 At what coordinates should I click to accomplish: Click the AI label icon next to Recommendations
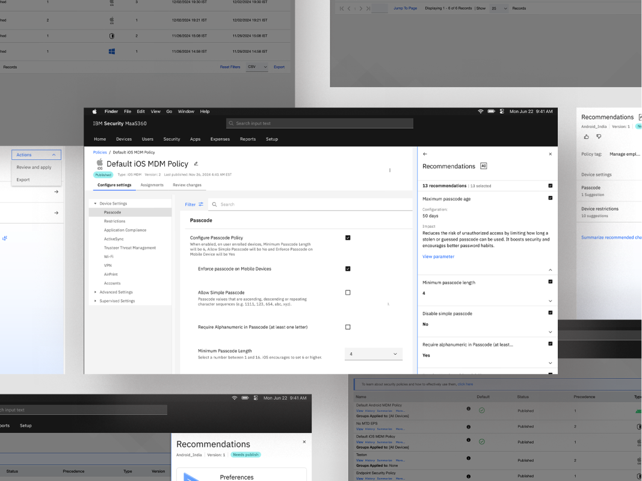483,166
